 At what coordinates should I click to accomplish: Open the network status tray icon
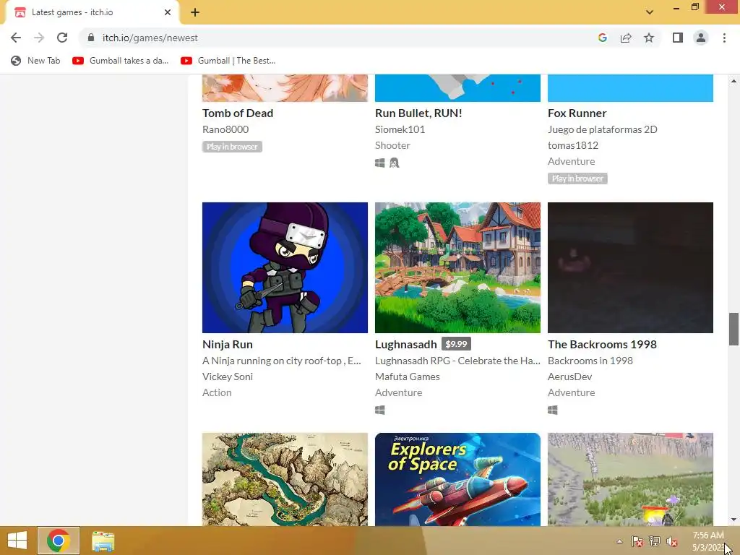click(x=655, y=541)
